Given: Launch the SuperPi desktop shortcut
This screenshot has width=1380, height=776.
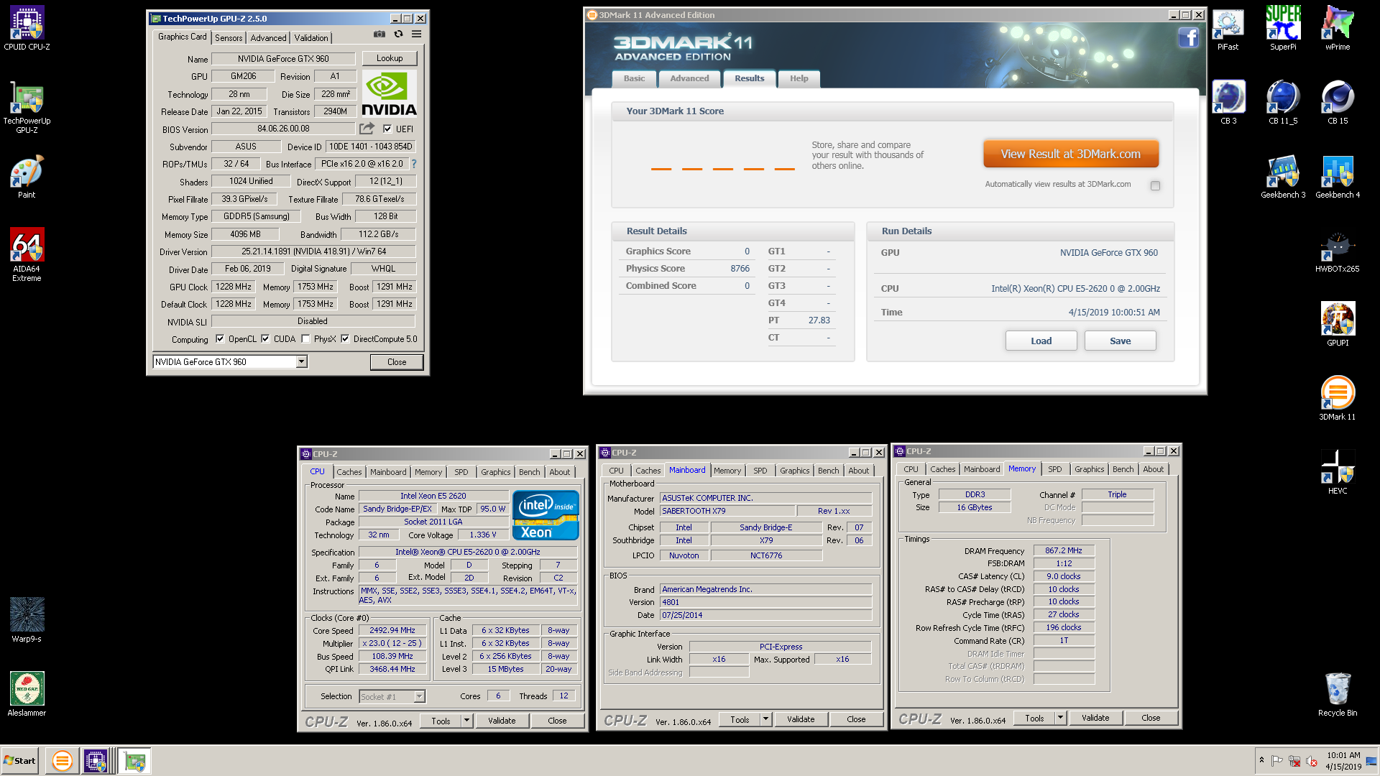Looking at the screenshot, I should pyautogui.click(x=1283, y=29).
